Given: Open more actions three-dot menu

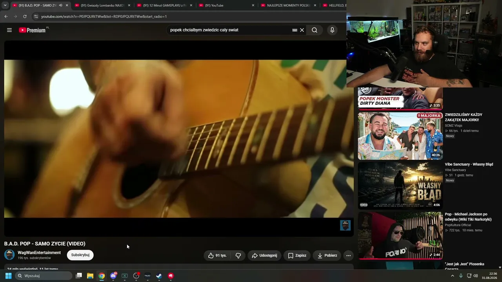Looking at the screenshot, I should click(348, 255).
